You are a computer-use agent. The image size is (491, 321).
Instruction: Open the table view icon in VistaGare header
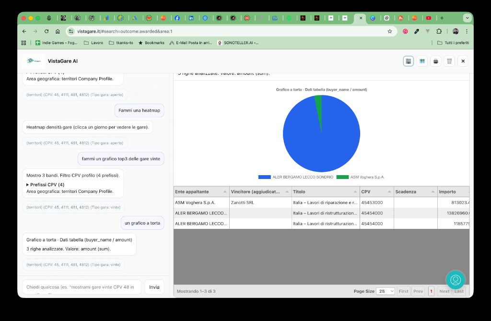409,61
